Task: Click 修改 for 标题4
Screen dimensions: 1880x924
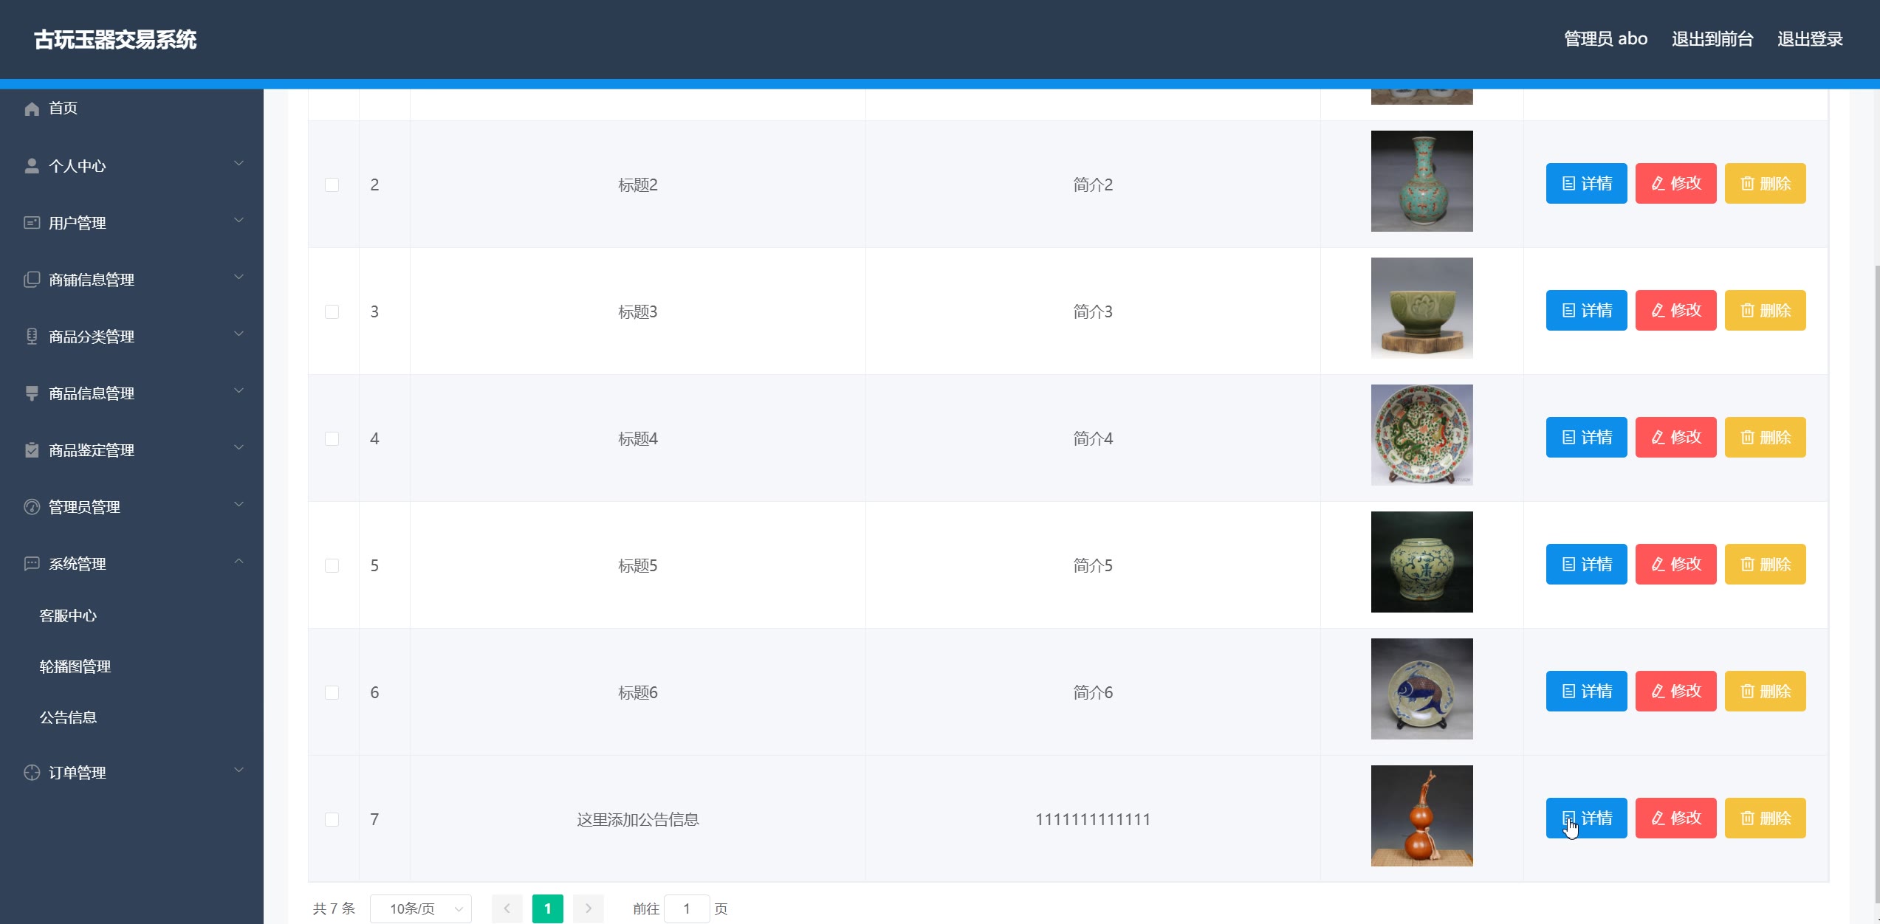Action: pos(1675,438)
